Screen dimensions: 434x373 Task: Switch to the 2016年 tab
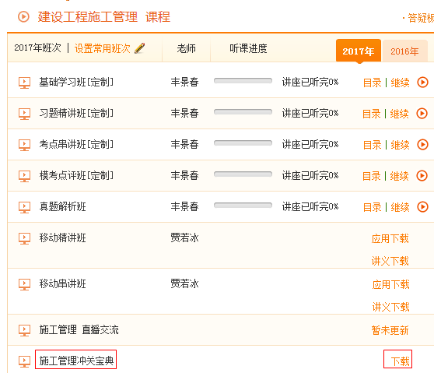click(x=404, y=51)
